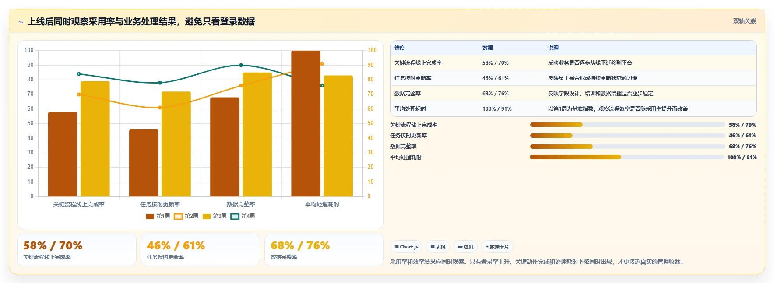Click progress label 58% / 70%
This screenshot has width=774, height=283.
pos(742,125)
